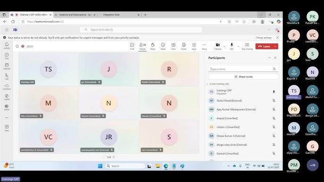
Task: Select the JR participant video tile
Action: click(x=109, y=137)
